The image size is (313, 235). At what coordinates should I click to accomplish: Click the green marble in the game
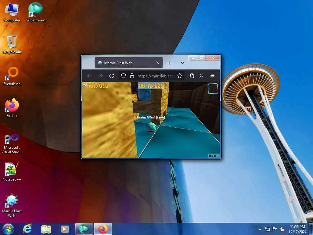coord(151,127)
